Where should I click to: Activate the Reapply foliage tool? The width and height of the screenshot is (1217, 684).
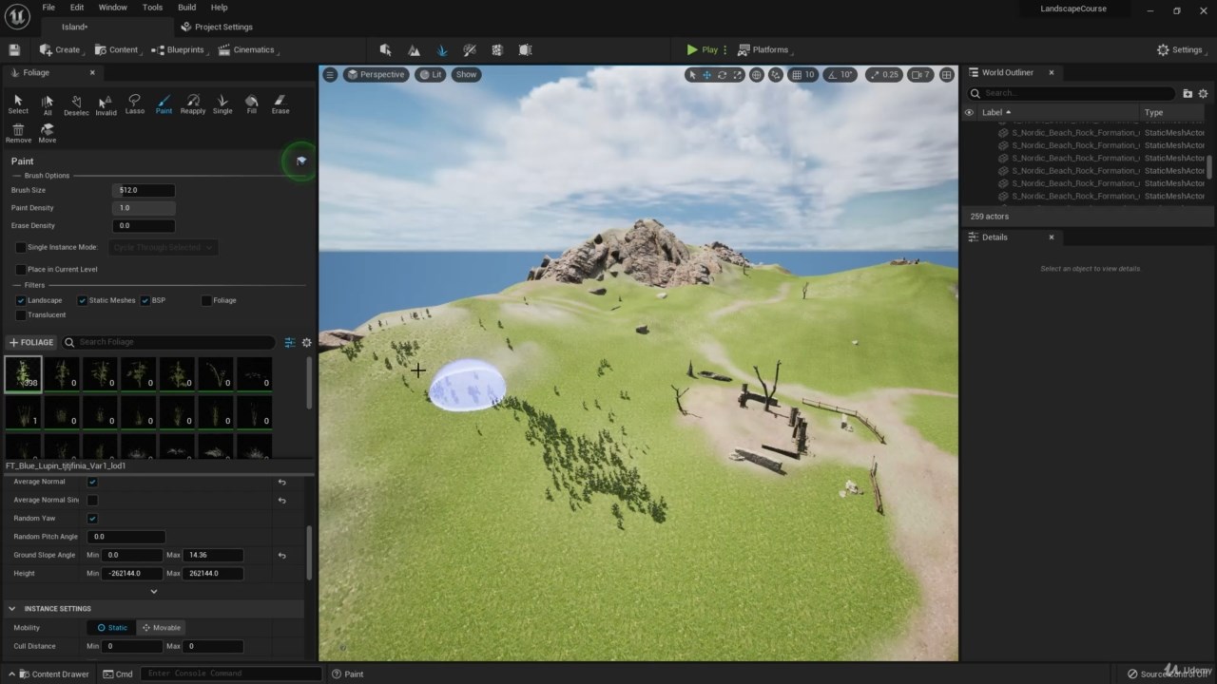click(193, 104)
